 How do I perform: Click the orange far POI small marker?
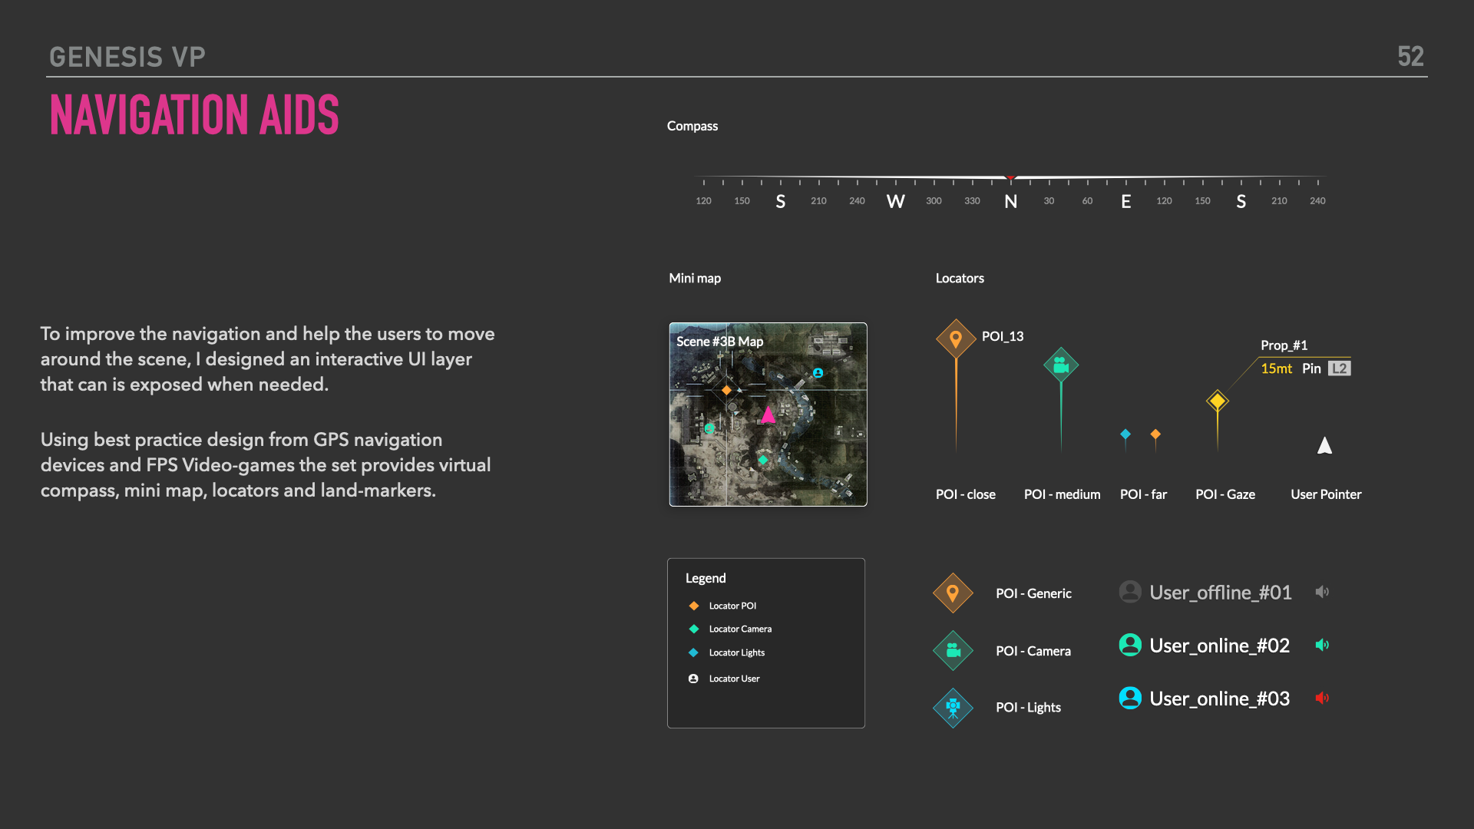tap(1155, 434)
